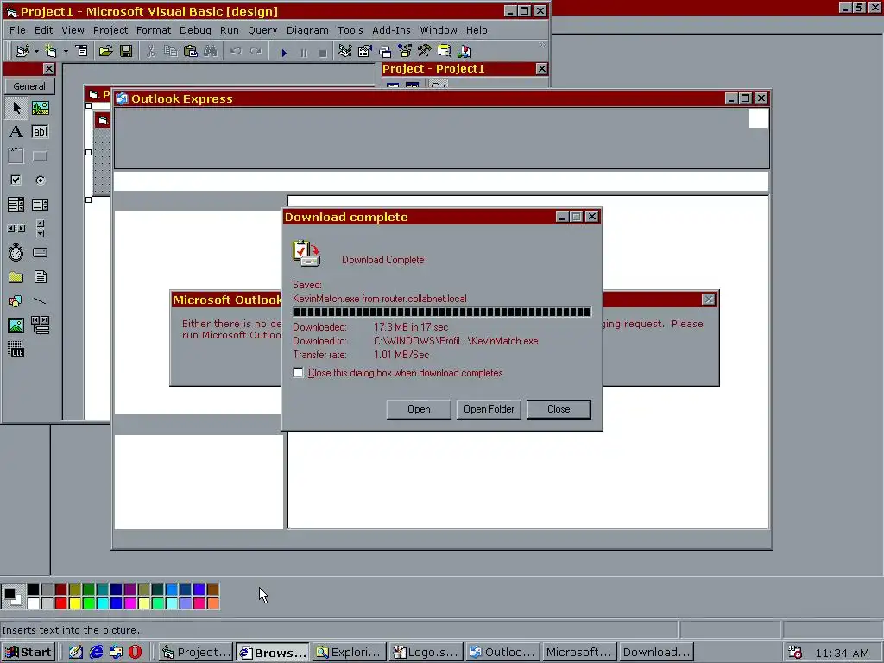This screenshot has height=663, width=884.
Task: Select the HScrollBar control in toolbox
Action: (16, 229)
